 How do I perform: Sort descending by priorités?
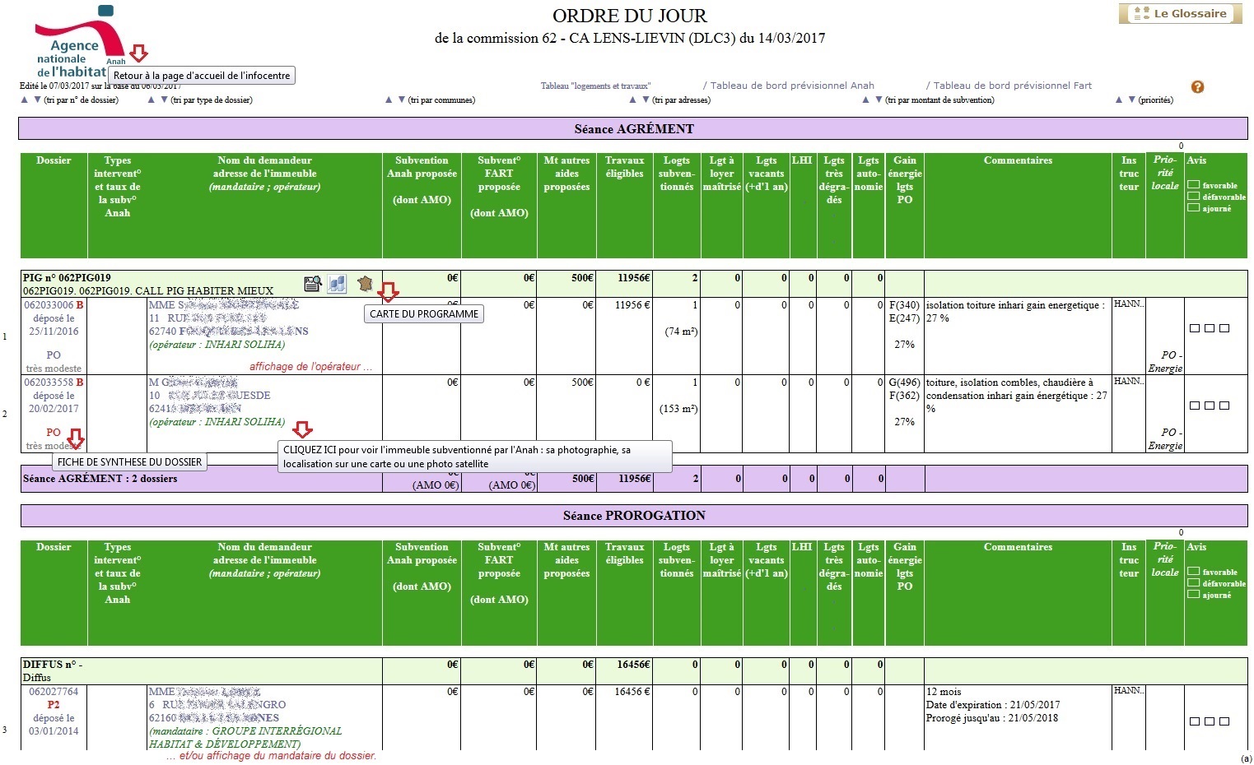1131,100
